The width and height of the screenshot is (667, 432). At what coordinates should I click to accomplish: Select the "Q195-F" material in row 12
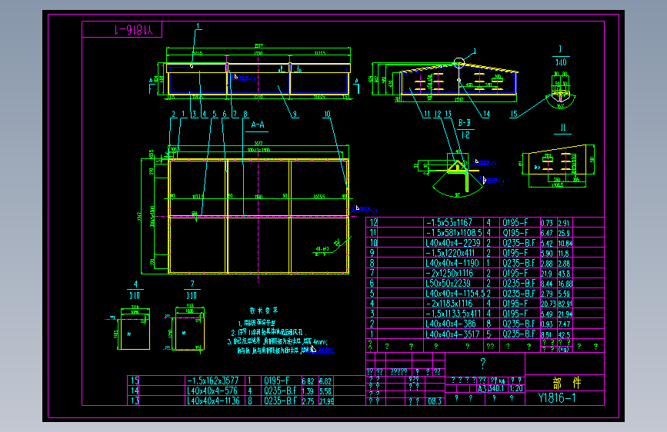515,222
